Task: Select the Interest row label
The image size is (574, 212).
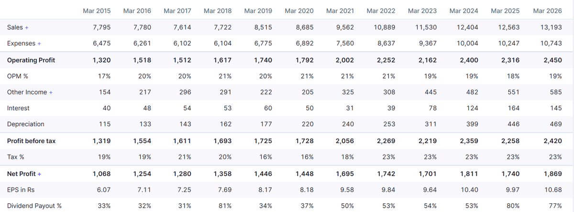Action: point(18,108)
